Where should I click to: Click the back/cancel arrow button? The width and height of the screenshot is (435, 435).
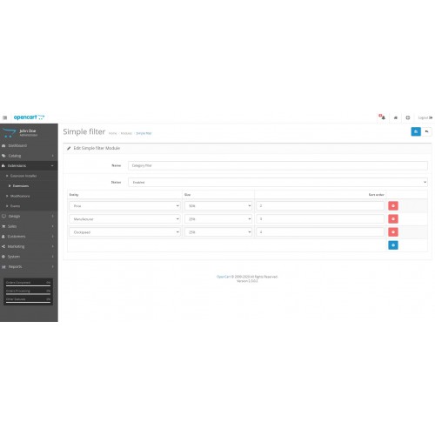(x=426, y=131)
